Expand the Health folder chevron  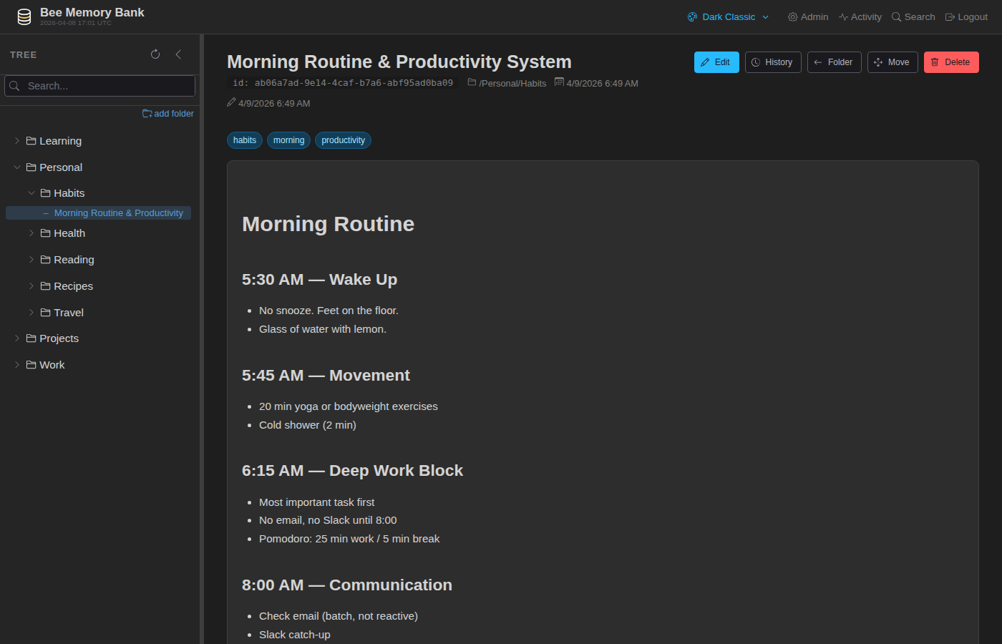pyautogui.click(x=31, y=233)
